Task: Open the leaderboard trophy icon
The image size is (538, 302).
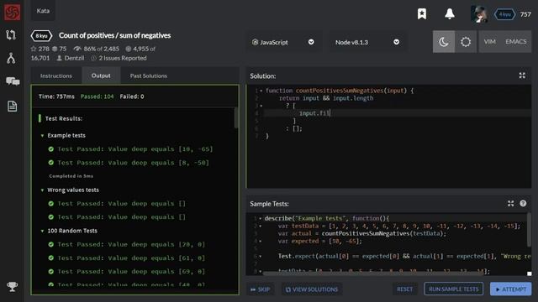Action: pos(12,287)
